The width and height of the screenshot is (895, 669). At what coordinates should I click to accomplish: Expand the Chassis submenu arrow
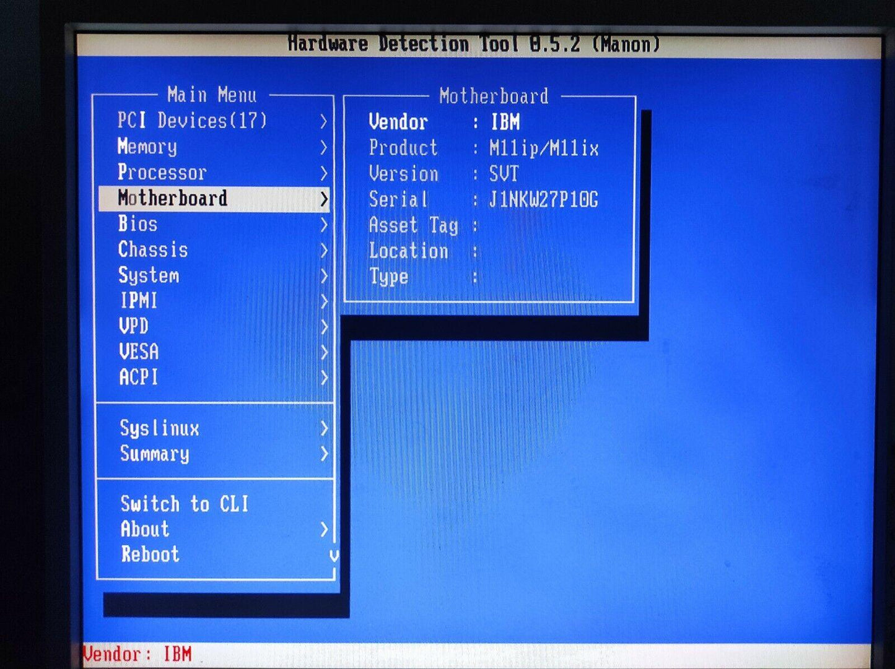(323, 250)
